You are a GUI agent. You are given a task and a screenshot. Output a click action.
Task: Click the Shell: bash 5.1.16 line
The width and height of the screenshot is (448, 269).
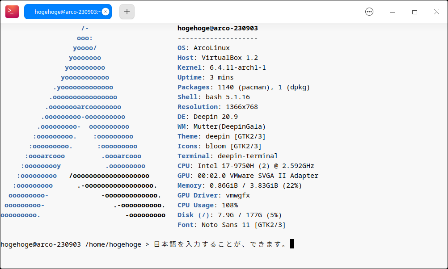pyautogui.click(x=214, y=97)
